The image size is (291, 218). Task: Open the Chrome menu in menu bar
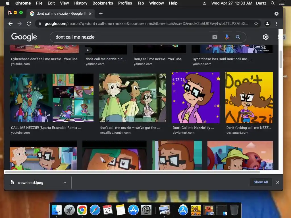(x=23, y=3)
